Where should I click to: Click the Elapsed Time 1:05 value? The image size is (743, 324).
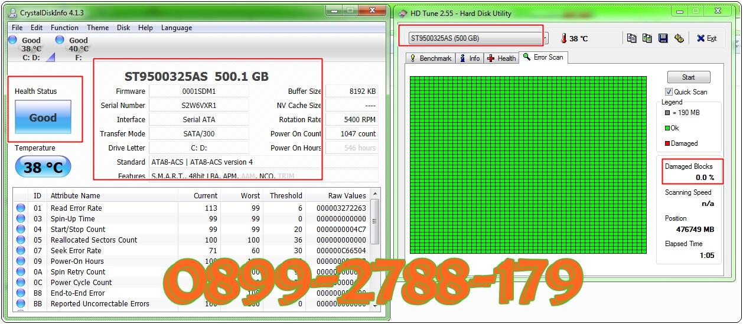point(707,255)
